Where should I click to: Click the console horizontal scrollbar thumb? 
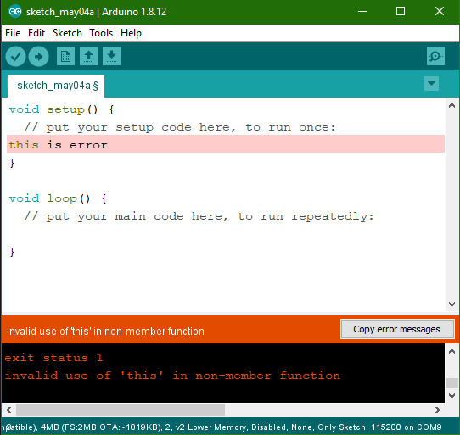point(121,410)
